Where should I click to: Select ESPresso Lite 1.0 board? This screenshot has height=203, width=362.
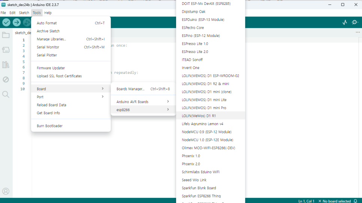tap(211, 44)
